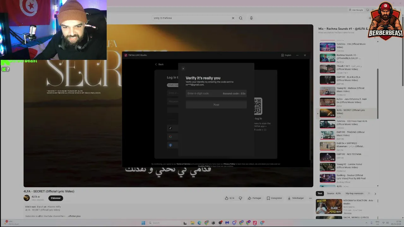Image resolution: width=404 pixels, height=227 pixels.
Task: Play Soolking - Douleur from the mix
Action: [x=347, y=178]
